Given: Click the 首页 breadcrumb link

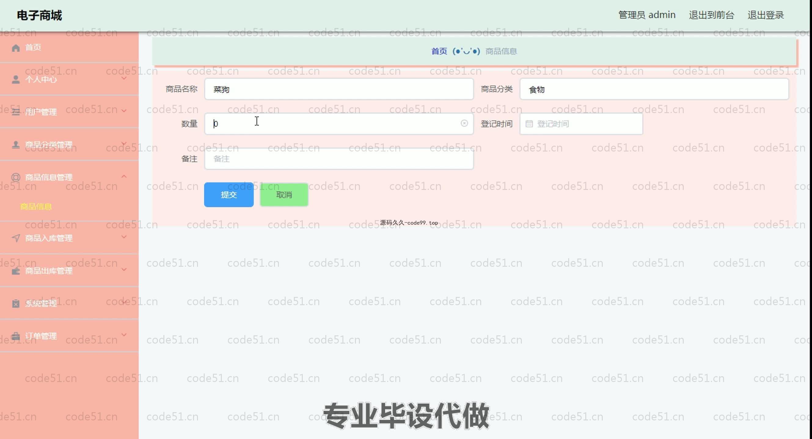Looking at the screenshot, I should click(439, 51).
